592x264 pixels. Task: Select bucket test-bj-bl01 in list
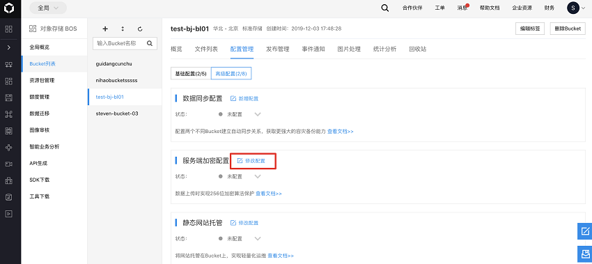pyautogui.click(x=125, y=97)
